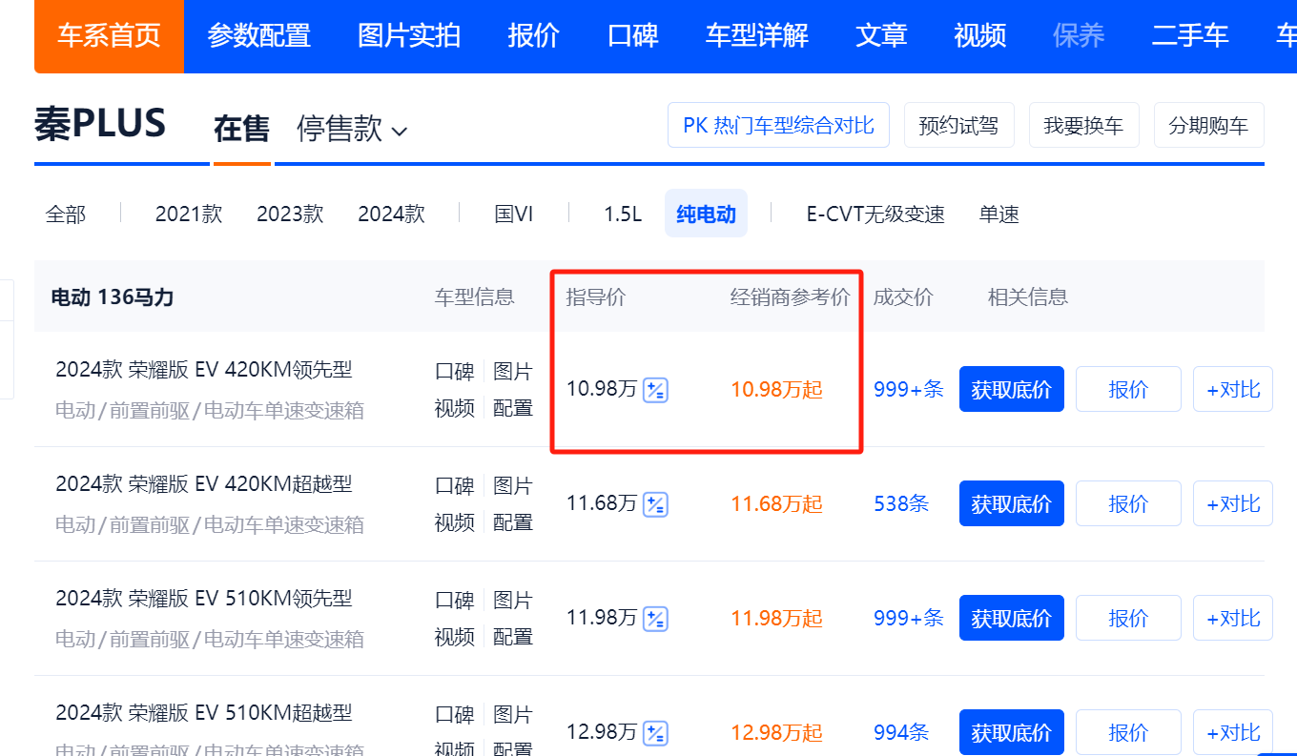Image resolution: width=1297 pixels, height=756 pixels.
Task: Select the 纯电动 filter
Action: pos(706,214)
